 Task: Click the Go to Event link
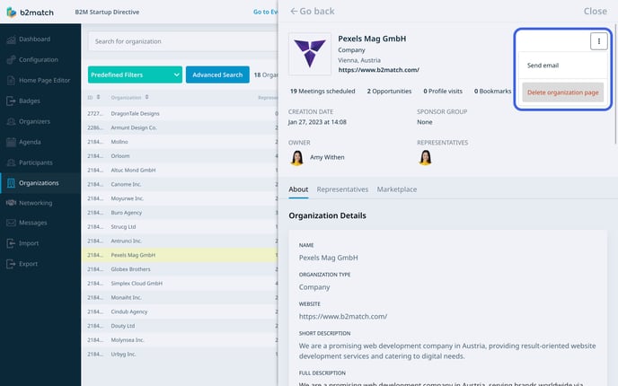pos(265,12)
